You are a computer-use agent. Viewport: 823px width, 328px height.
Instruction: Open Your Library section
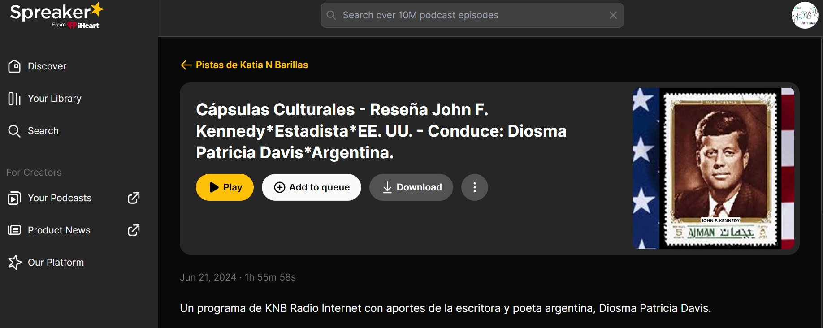(55, 99)
